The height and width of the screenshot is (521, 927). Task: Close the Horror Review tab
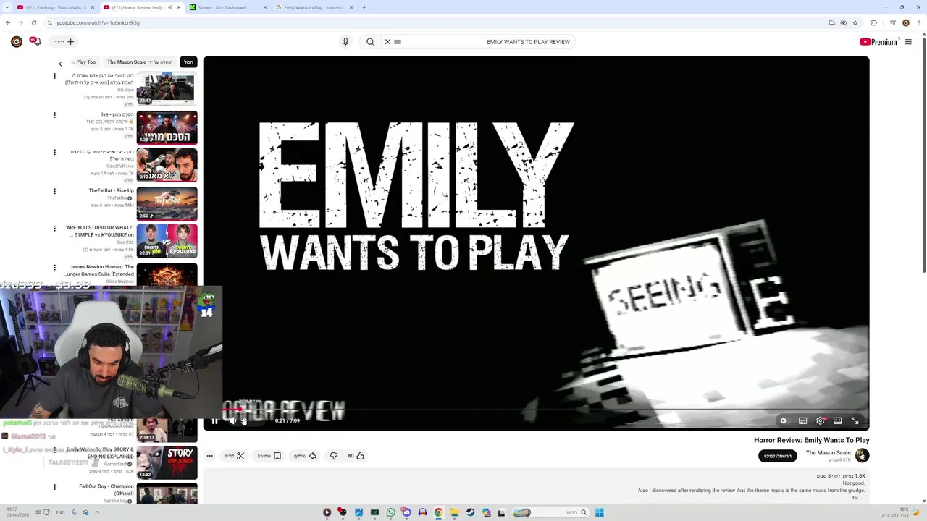pos(178,7)
